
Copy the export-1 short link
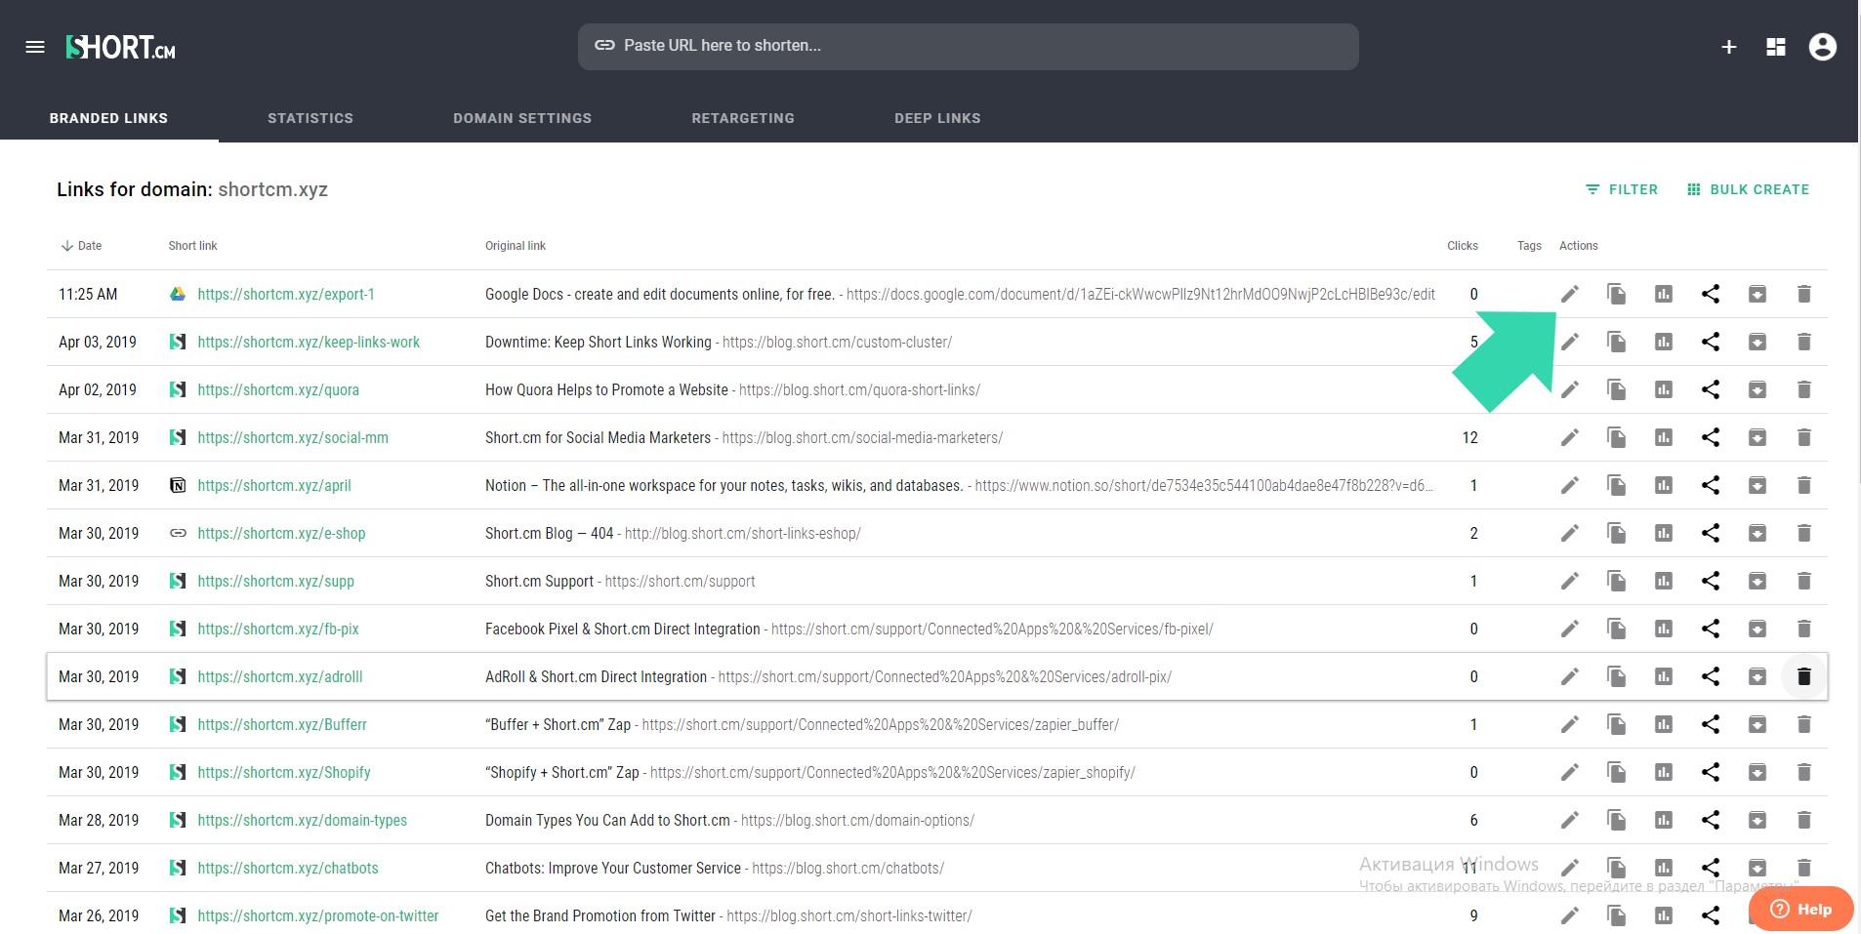1616,294
